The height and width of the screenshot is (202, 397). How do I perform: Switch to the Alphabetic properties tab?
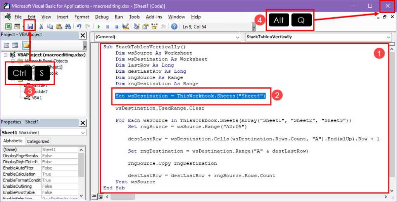click(x=13, y=141)
